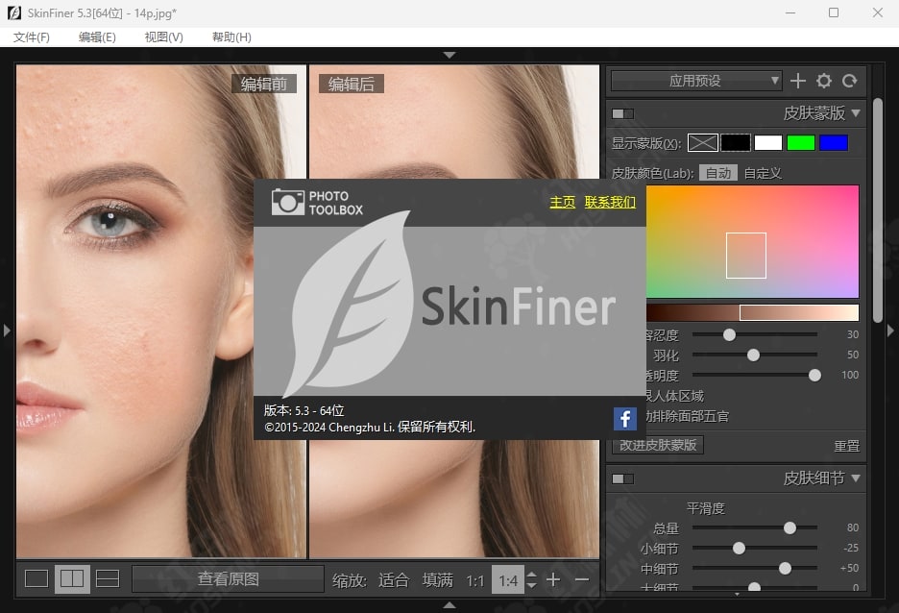Open the 应用预设 dropdown
Image resolution: width=899 pixels, height=613 pixels.
point(696,82)
